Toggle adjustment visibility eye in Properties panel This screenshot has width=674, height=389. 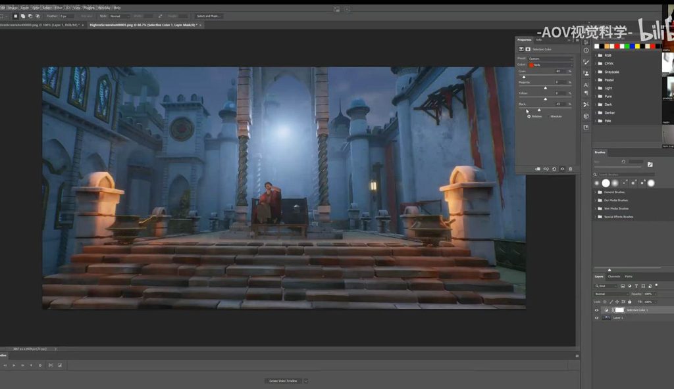point(562,169)
